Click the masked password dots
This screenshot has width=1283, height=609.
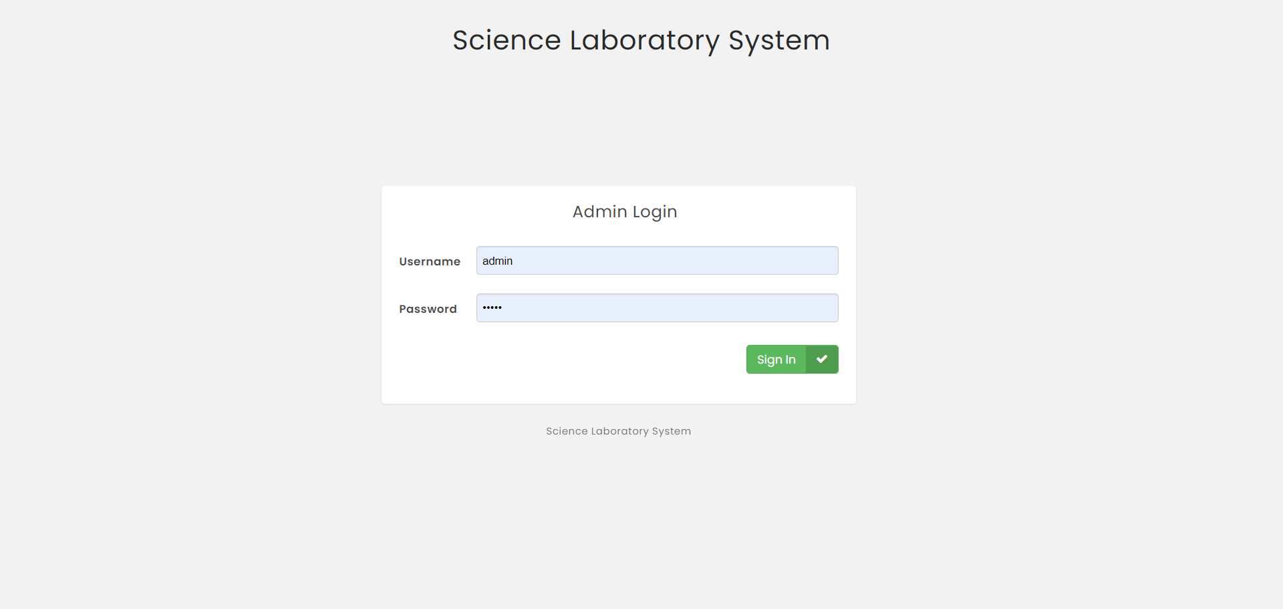pyautogui.click(x=492, y=308)
